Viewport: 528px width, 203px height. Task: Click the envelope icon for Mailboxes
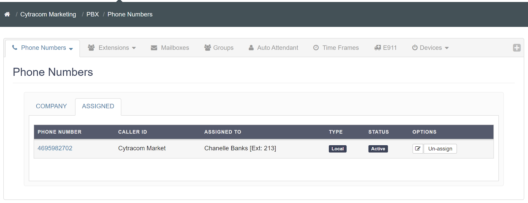tap(154, 48)
